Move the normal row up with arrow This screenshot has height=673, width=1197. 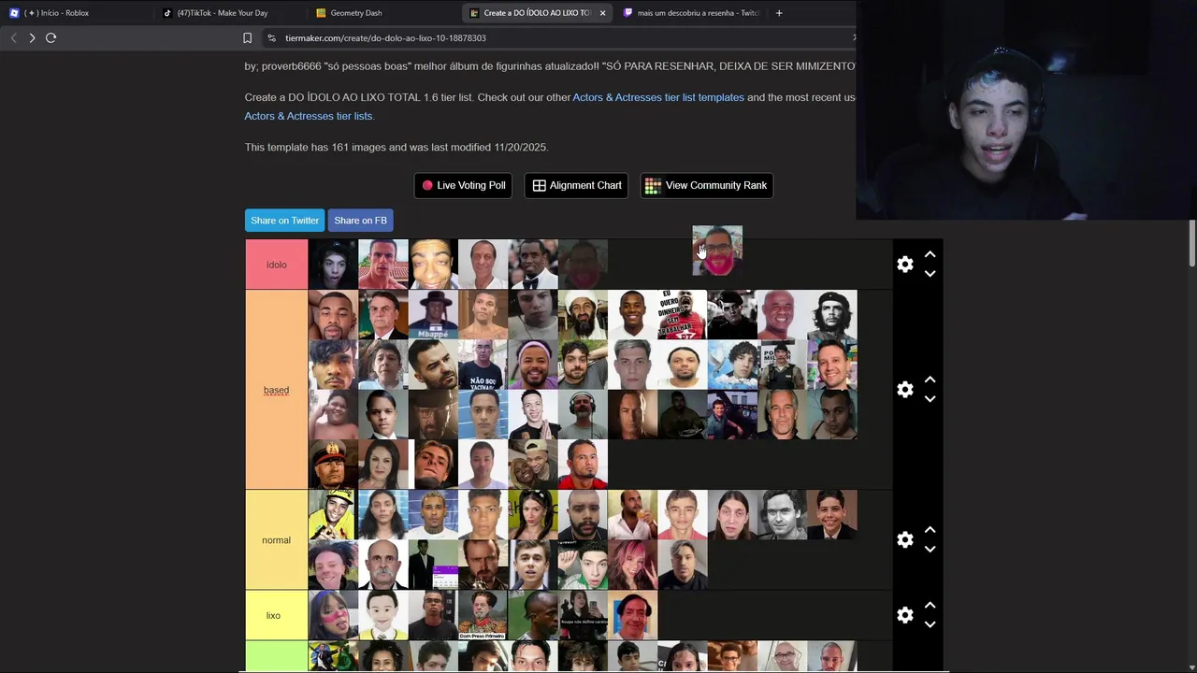[930, 530]
